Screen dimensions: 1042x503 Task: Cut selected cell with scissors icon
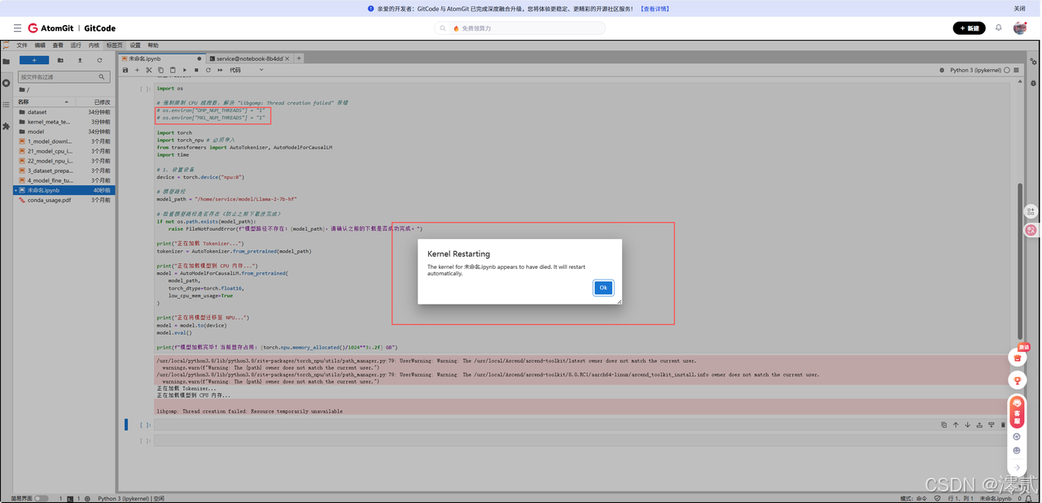[x=149, y=70]
